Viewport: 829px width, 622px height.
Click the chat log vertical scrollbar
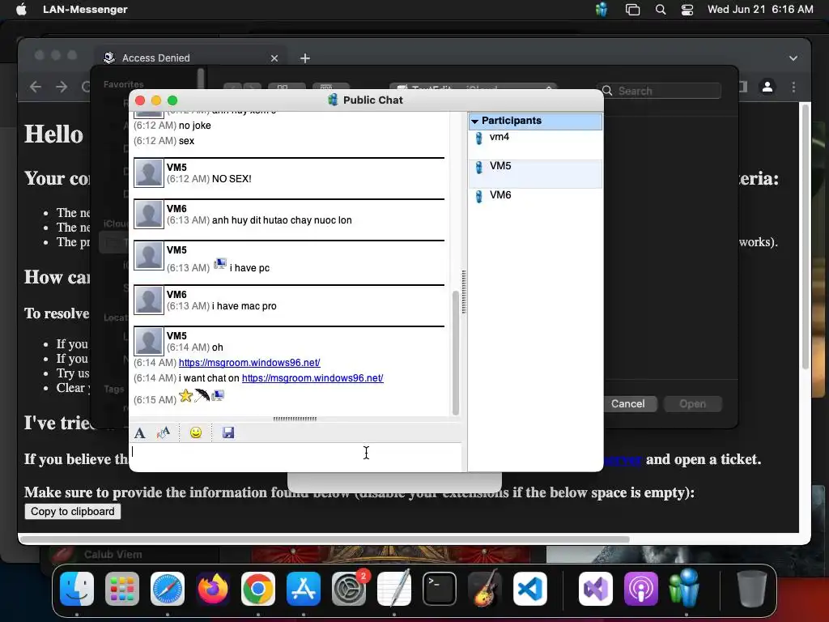455,353
